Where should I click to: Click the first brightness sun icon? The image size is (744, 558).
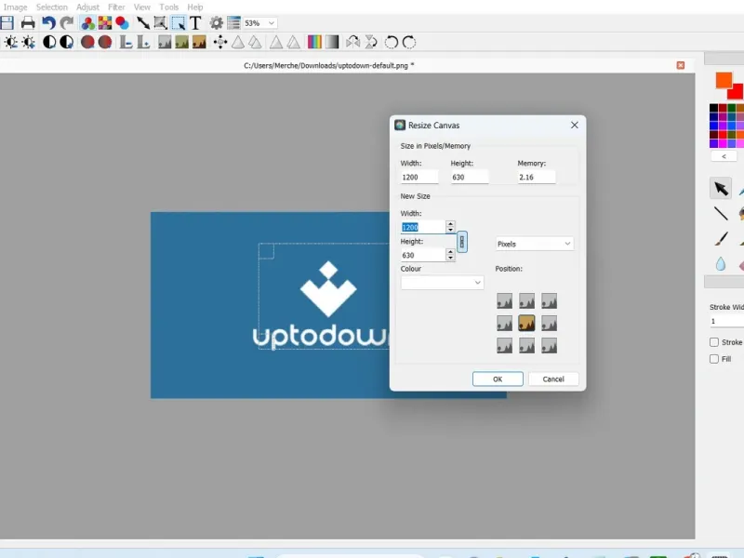point(10,42)
